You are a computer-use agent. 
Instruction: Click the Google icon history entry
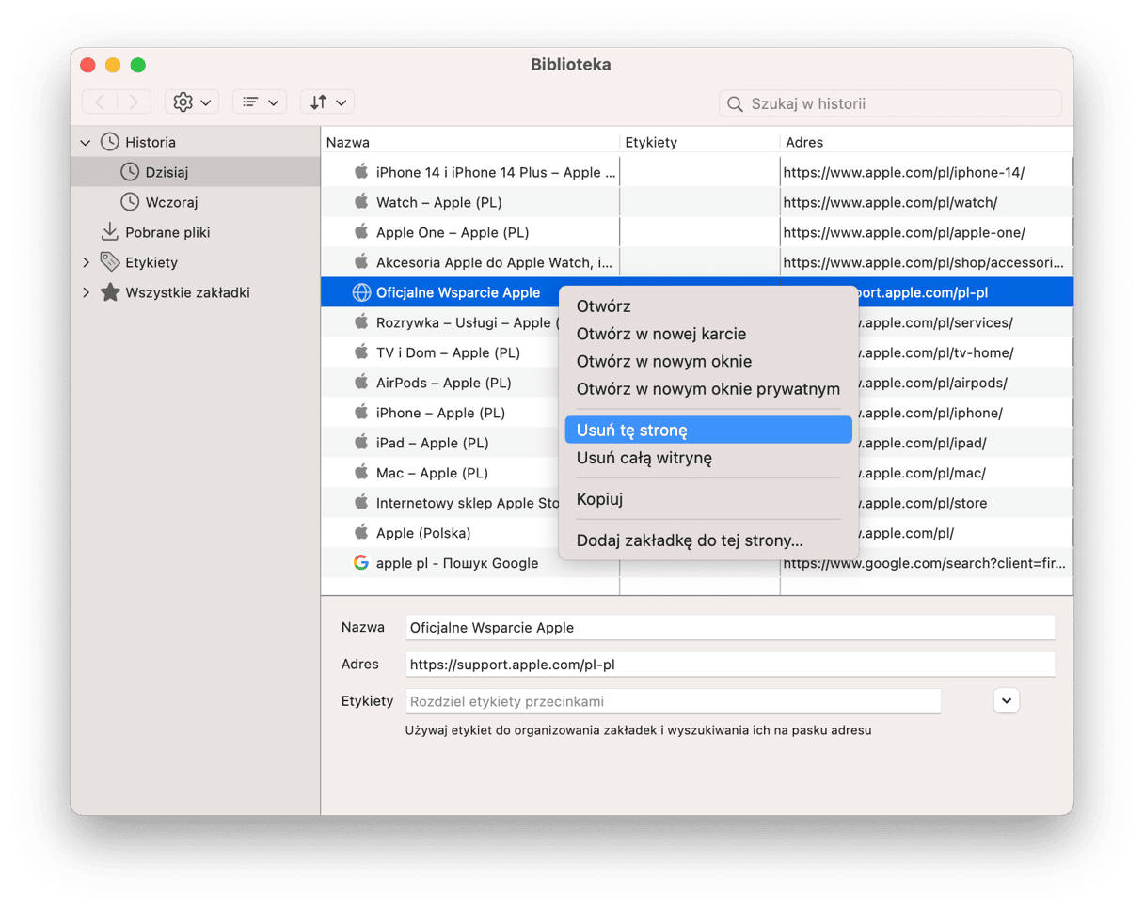click(x=360, y=563)
